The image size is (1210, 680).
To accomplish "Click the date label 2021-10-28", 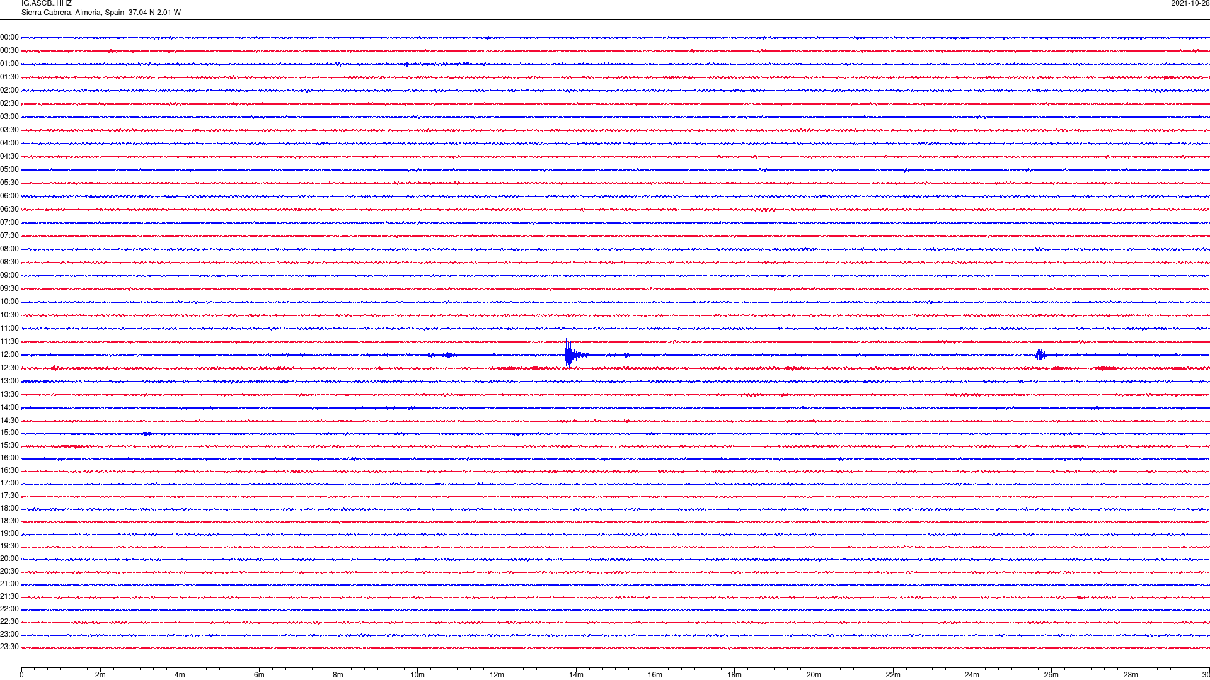I will point(1190,3).
